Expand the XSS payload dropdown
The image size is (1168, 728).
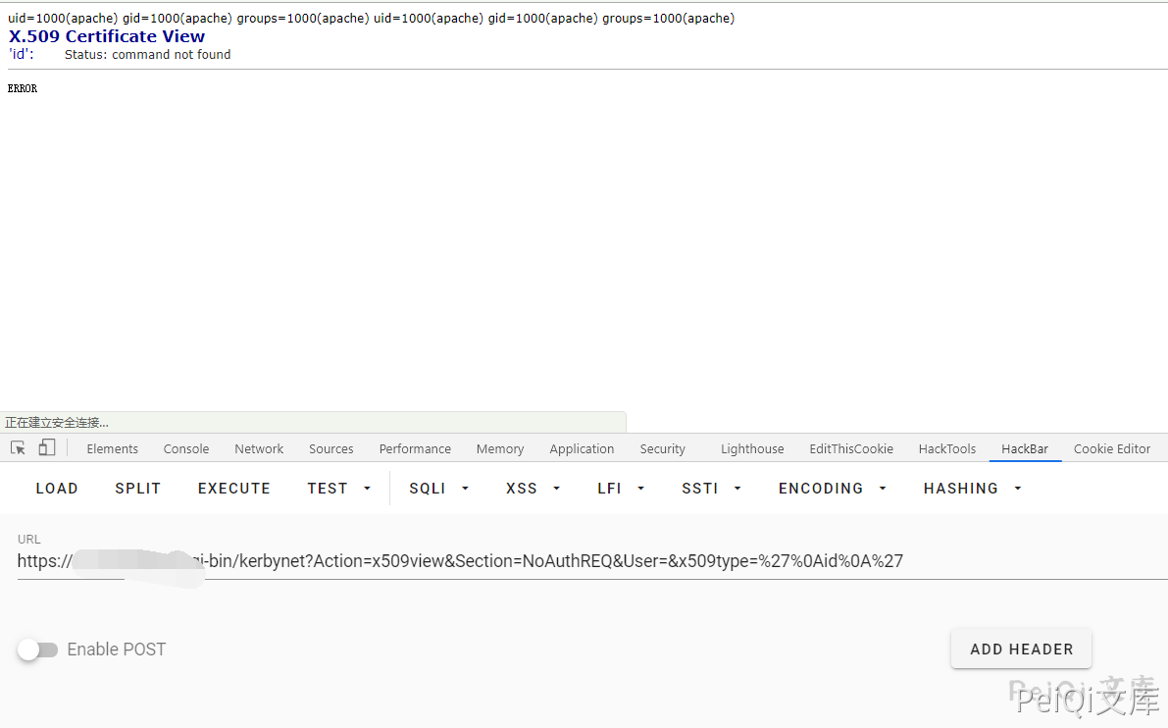click(x=533, y=489)
